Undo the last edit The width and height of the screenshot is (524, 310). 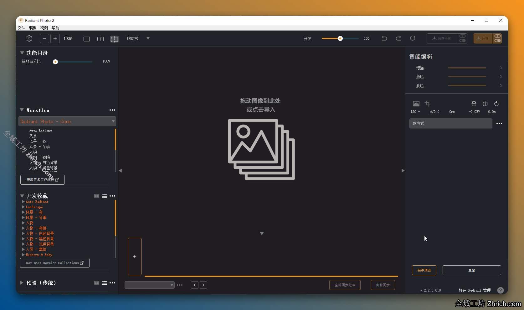384,38
